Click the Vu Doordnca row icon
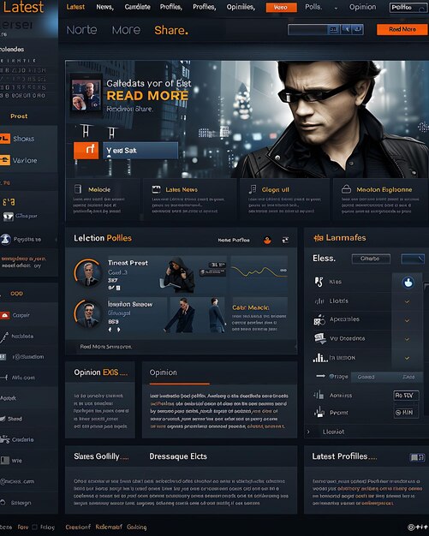 [x=320, y=338]
